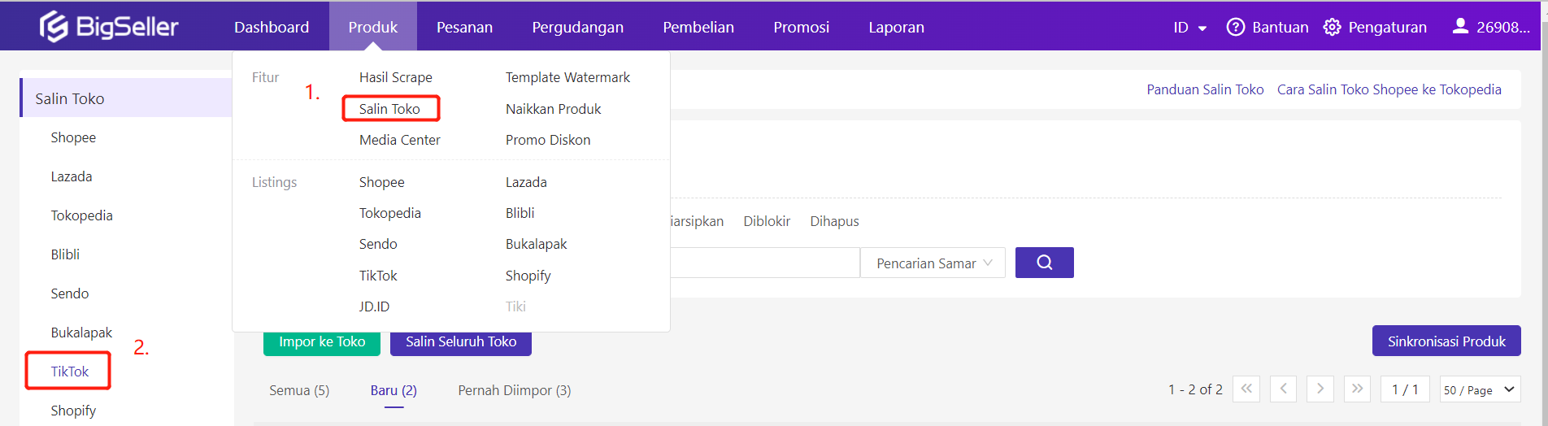1548x426 pixels.
Task: Open JD.ID under Listings menu
Action: coord(374,306)
